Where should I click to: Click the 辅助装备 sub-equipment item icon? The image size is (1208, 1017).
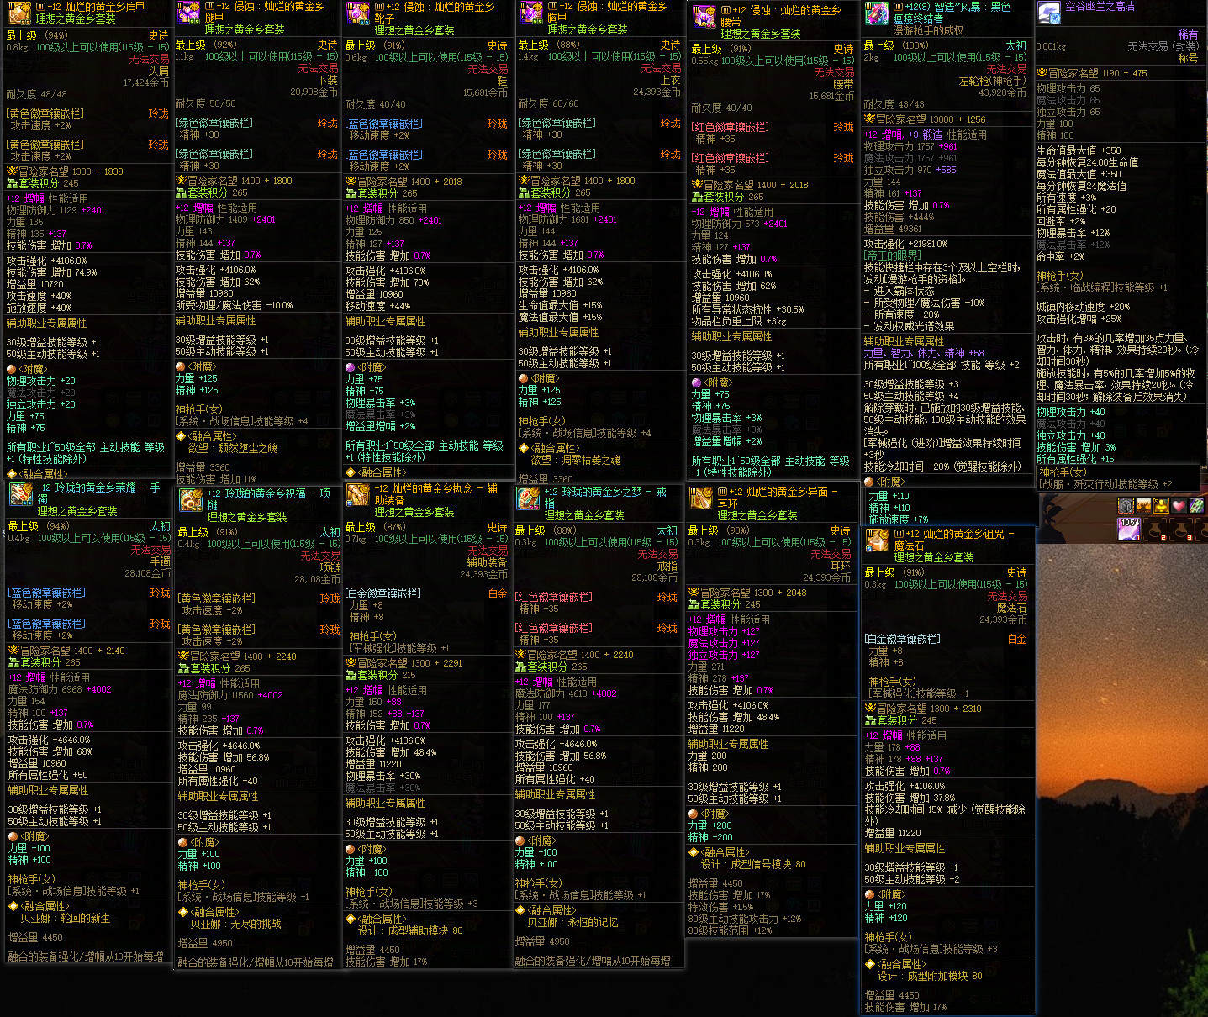[359, 495]
